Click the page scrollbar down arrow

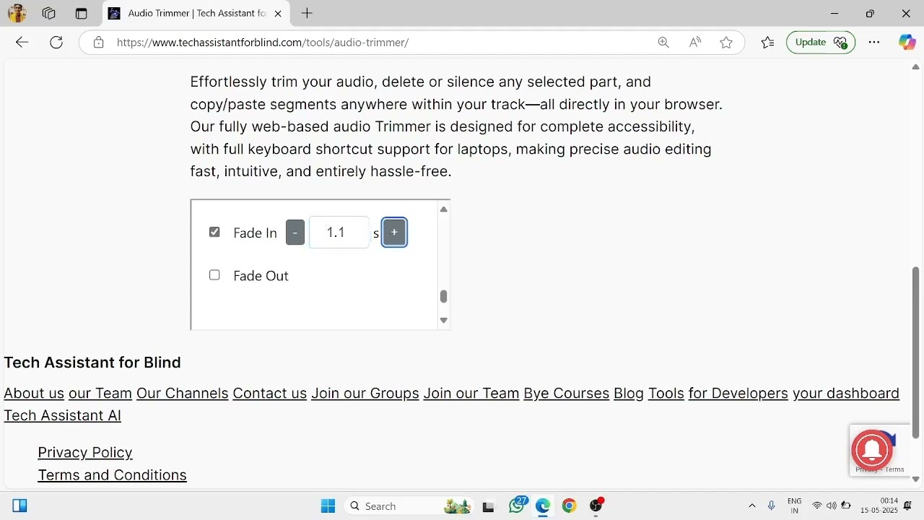click(916, 479)
